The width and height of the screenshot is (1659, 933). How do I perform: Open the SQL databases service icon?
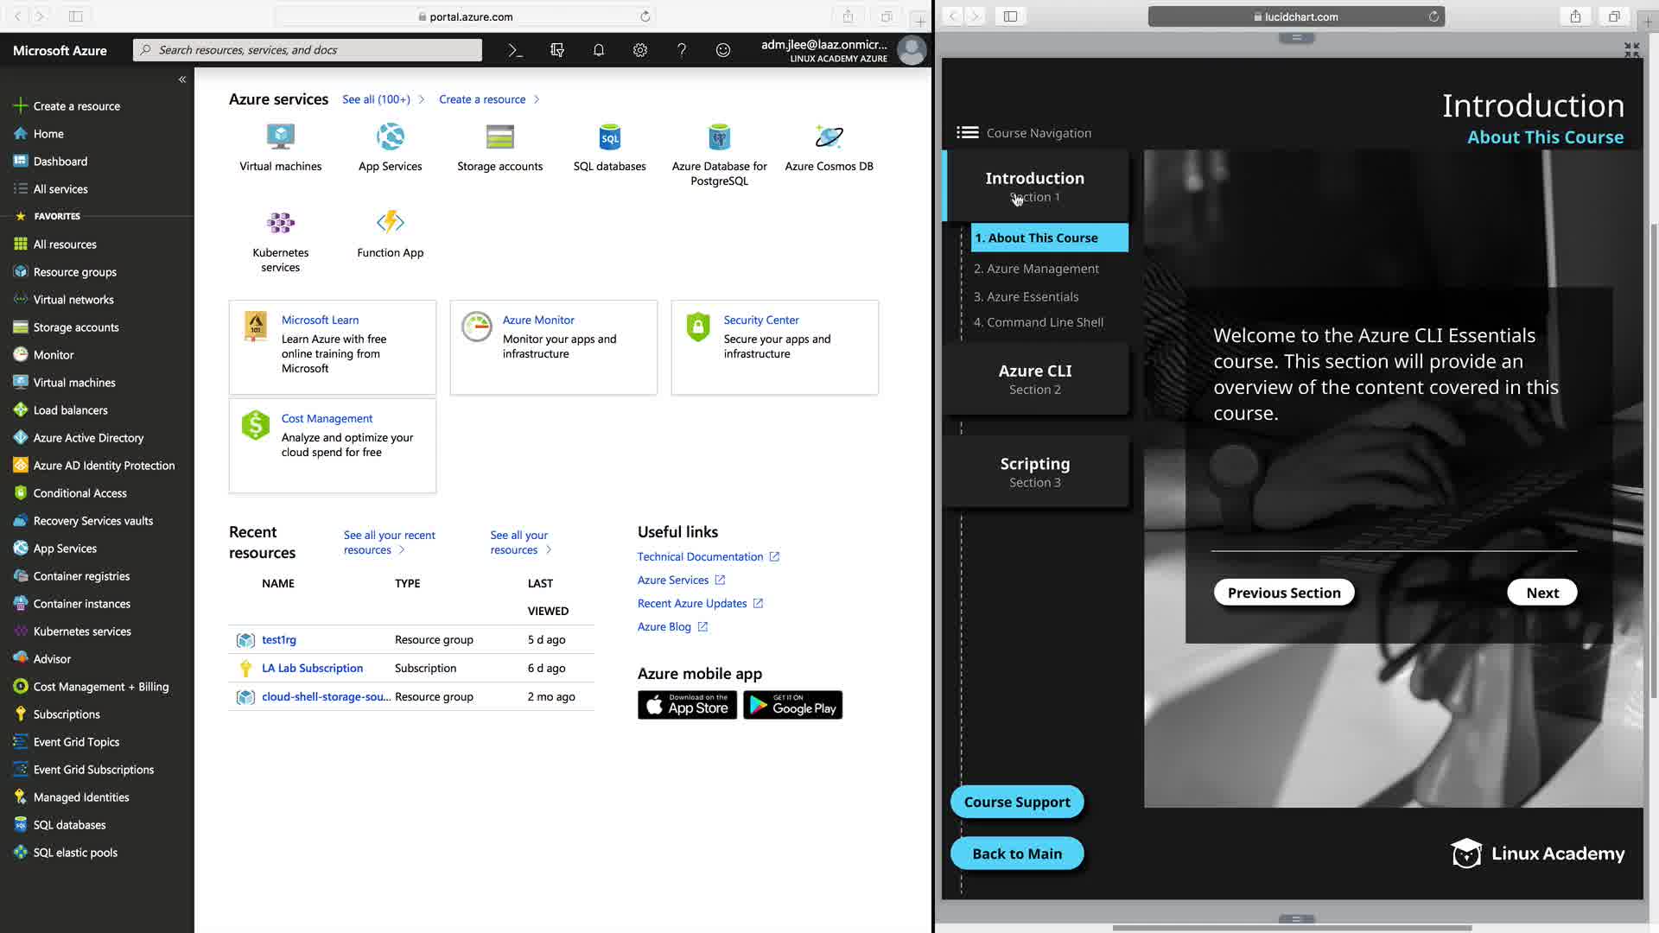(x=609, y=137)
